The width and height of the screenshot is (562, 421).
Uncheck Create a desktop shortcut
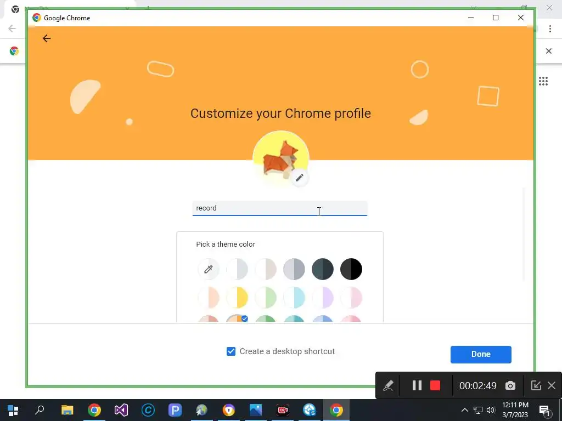click(231, 351)
